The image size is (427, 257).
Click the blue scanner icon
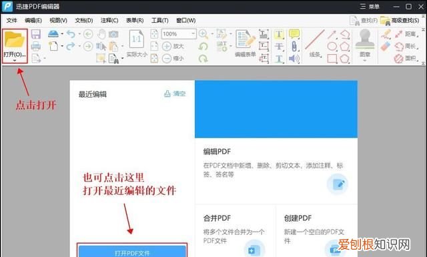click(53, 34)
